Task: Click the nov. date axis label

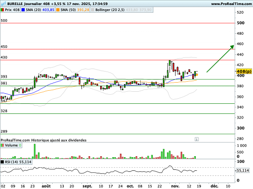Action: (x=175, y=186)
